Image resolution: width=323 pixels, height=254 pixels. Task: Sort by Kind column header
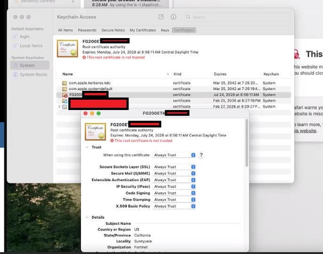point(177,74)
